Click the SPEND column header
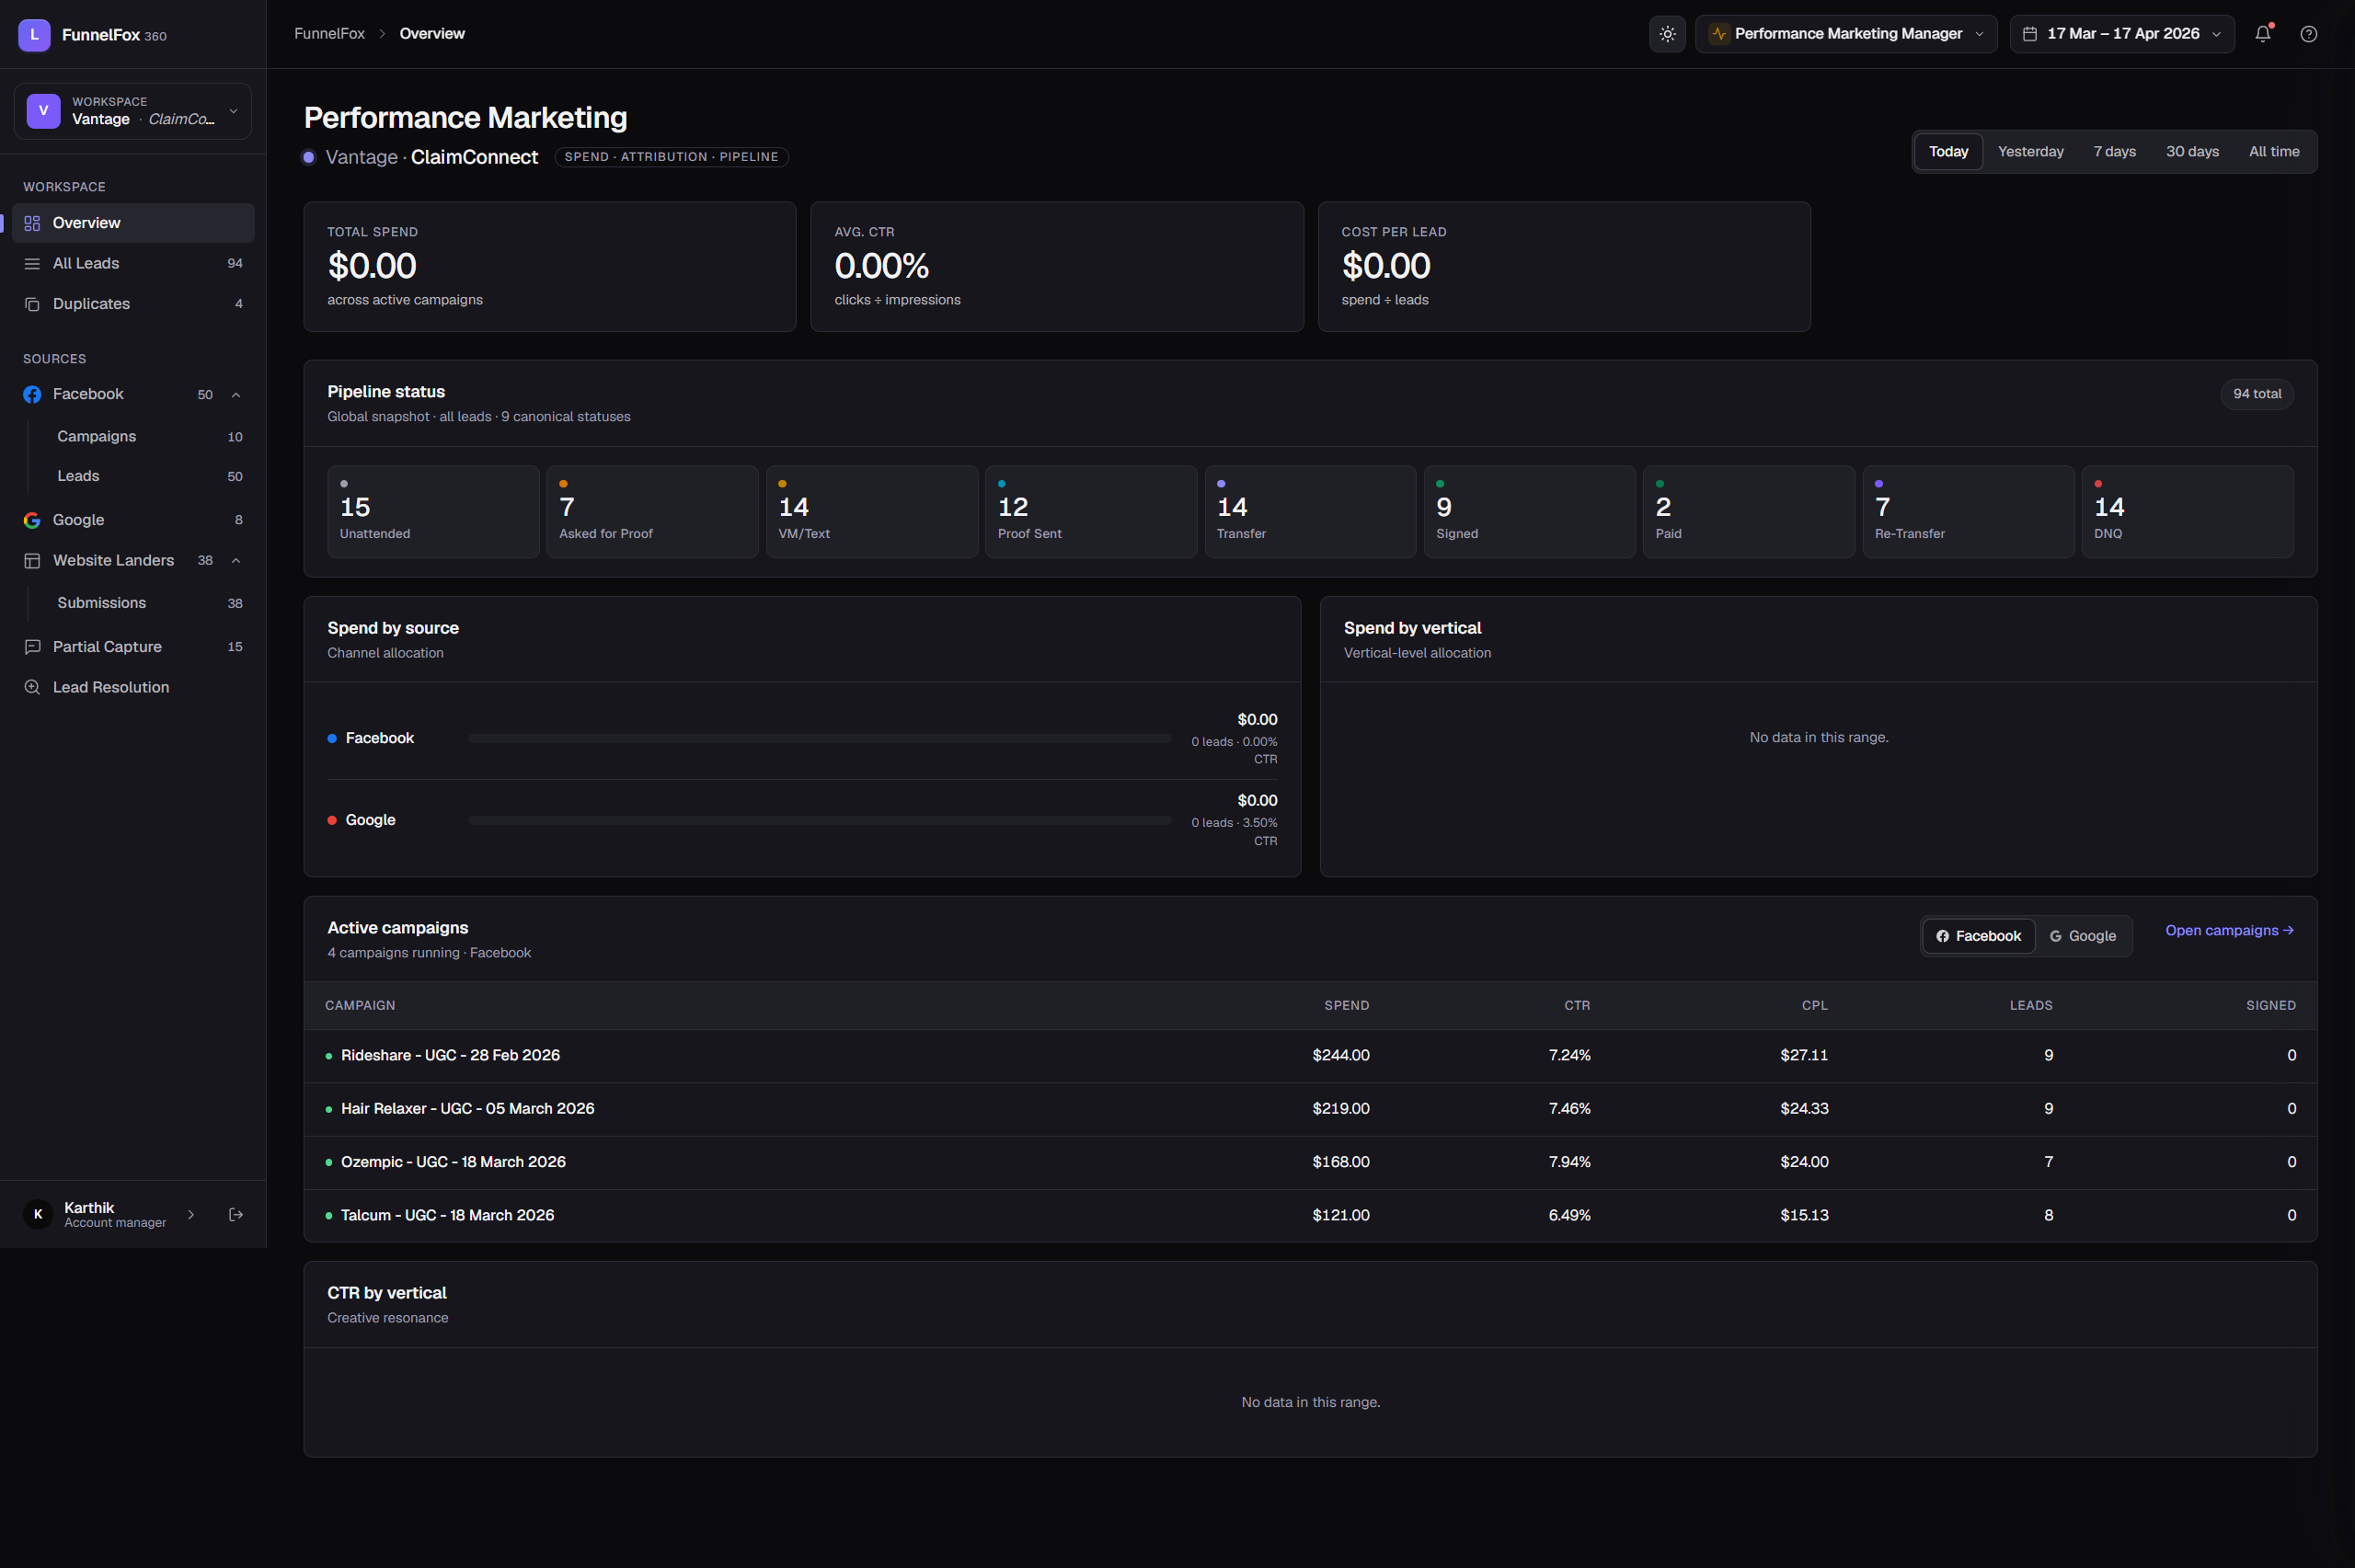Screen dimensions: 2355x1568 pyautogui.click(x=1346, y=1005)
